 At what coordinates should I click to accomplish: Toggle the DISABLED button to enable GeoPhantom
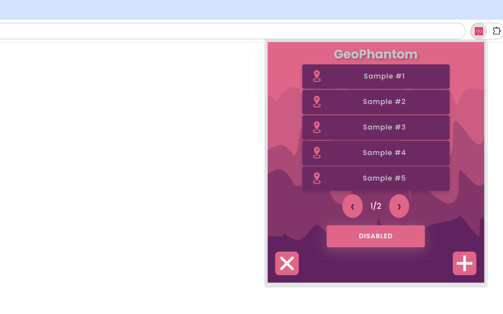[375, 236]
